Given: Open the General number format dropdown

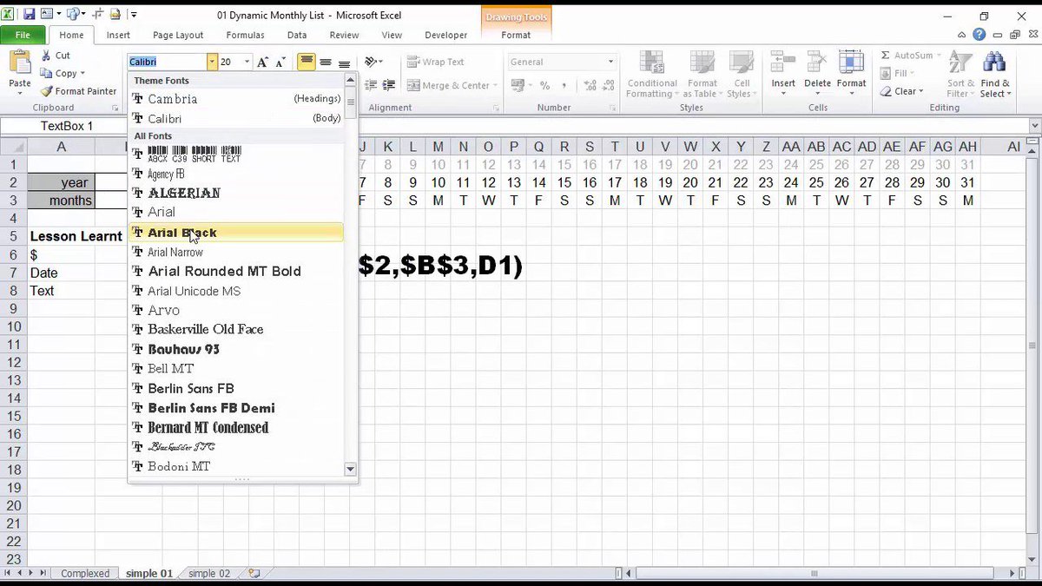Looking at the screenshot, I should click(x=610, y=63).
